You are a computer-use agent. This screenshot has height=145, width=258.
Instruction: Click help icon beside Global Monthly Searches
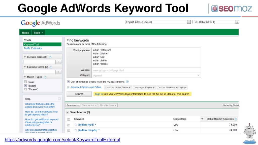point(236,119)
